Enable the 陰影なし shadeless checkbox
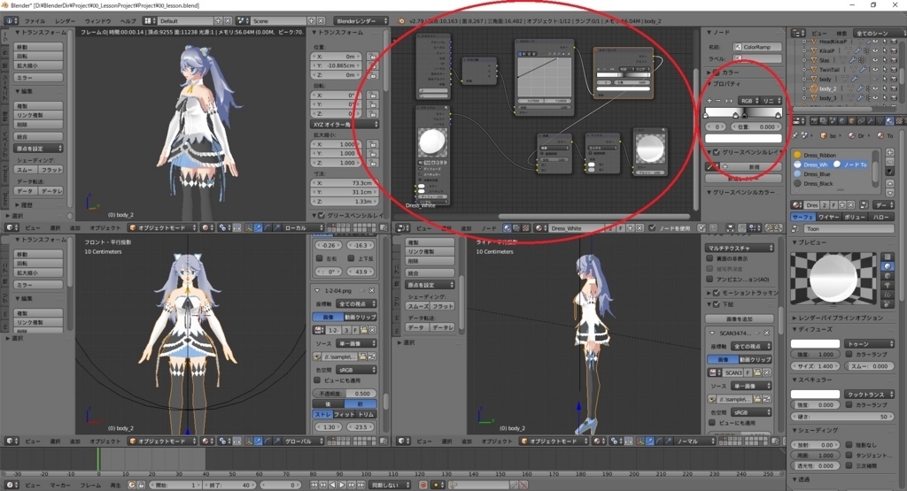The width and height of the screenshot is (907, 491). point(849,445)
